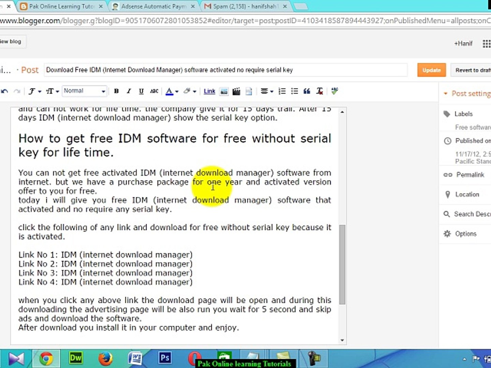Insert a video using clapperboard icon
This screenshot has height=368, width=491.
(236, 91)
